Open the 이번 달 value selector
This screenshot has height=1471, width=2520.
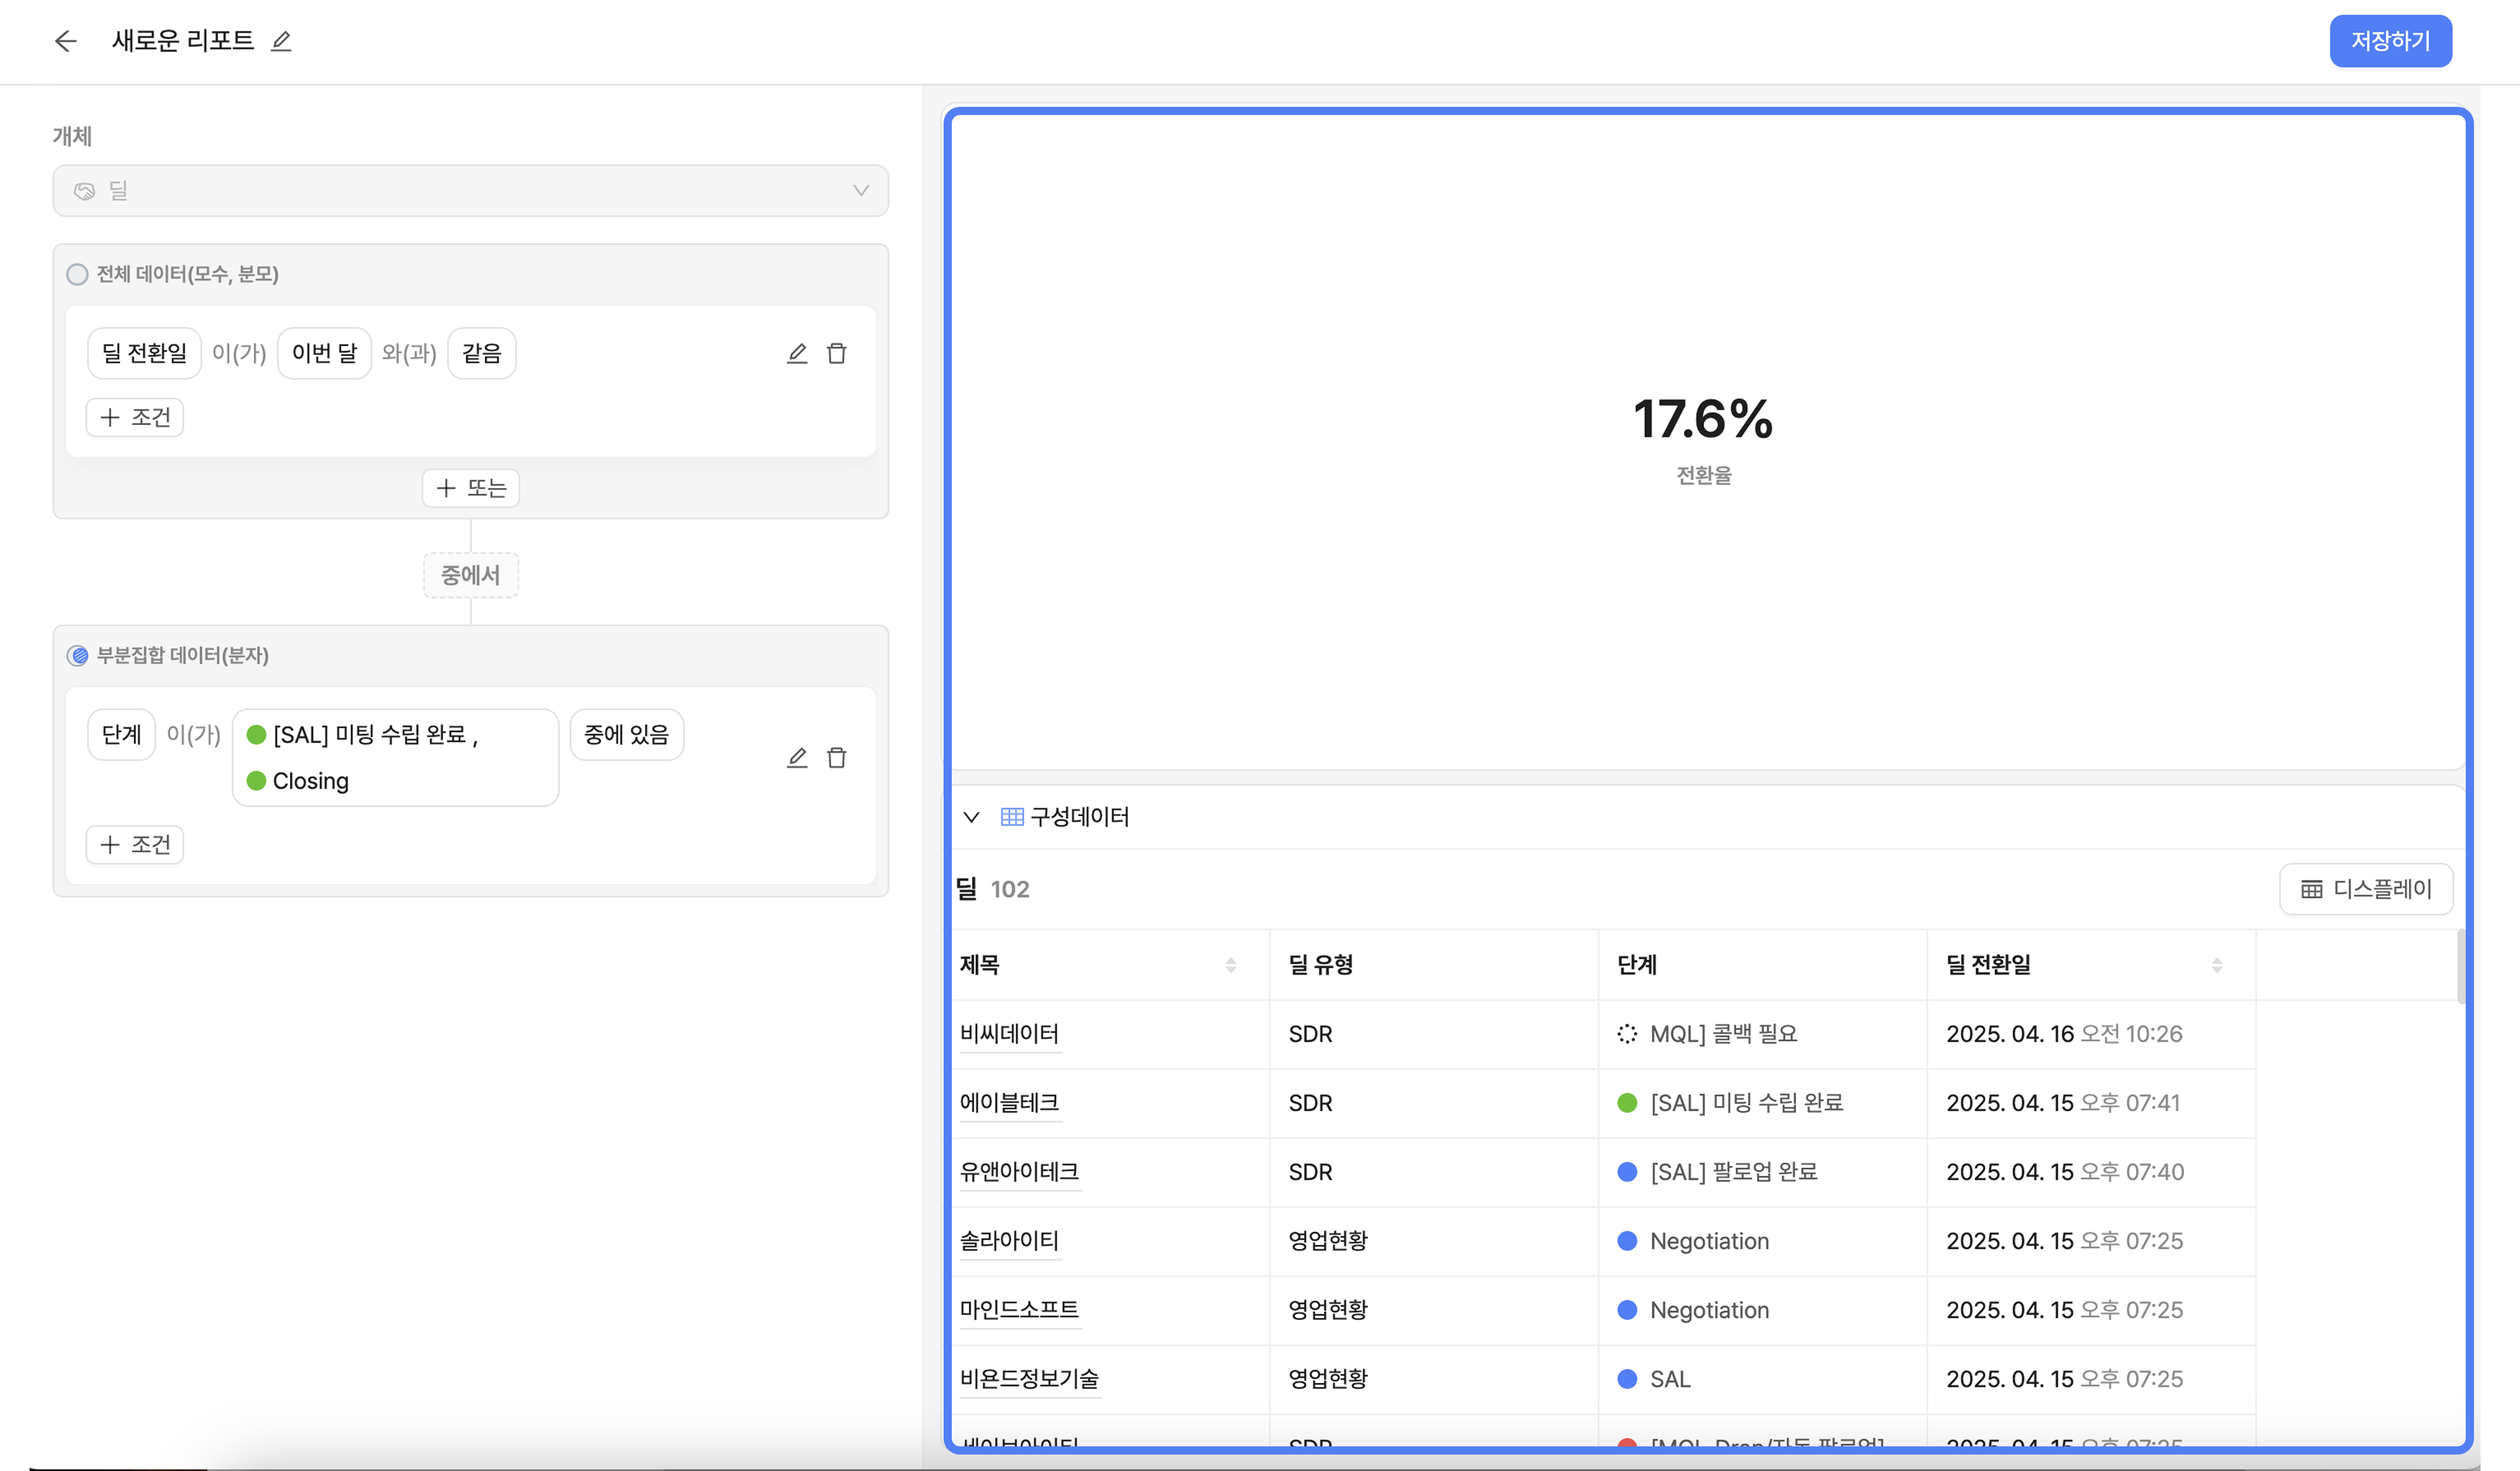tap(324, 353)
